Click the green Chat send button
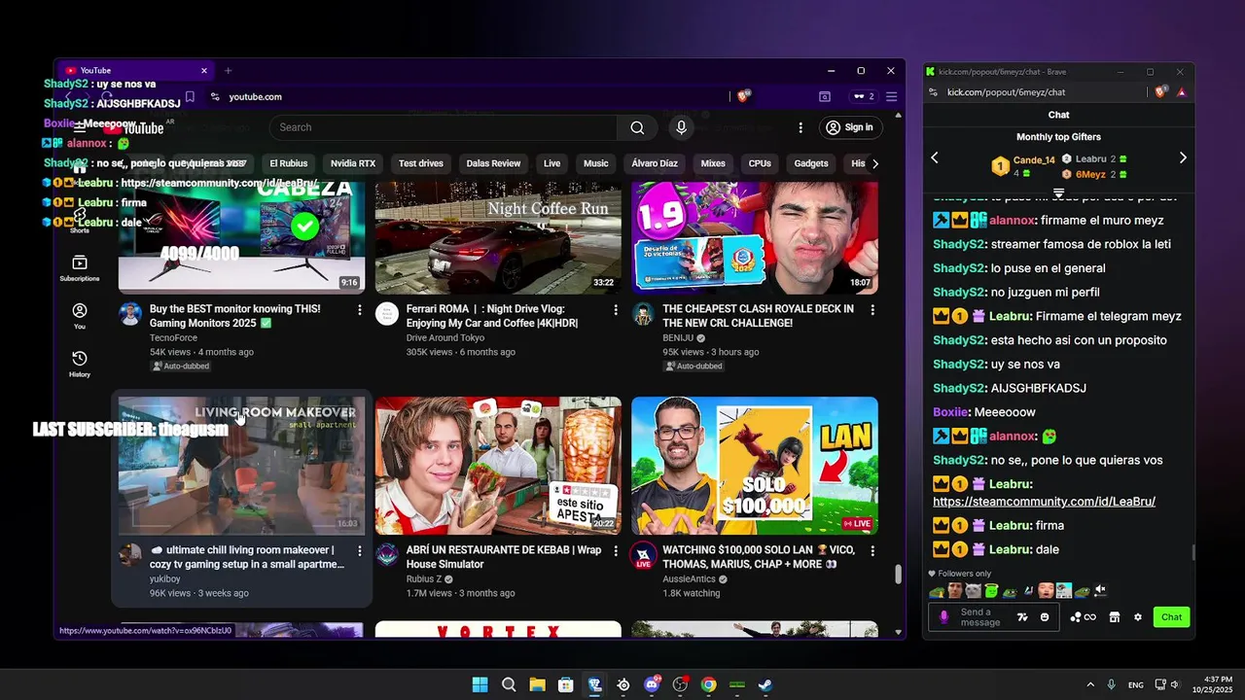1245x700 pixels. click(x=1172, y=617)
